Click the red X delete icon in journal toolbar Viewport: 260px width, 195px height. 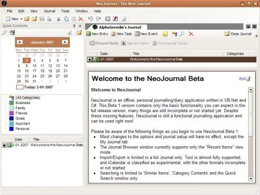191,34
